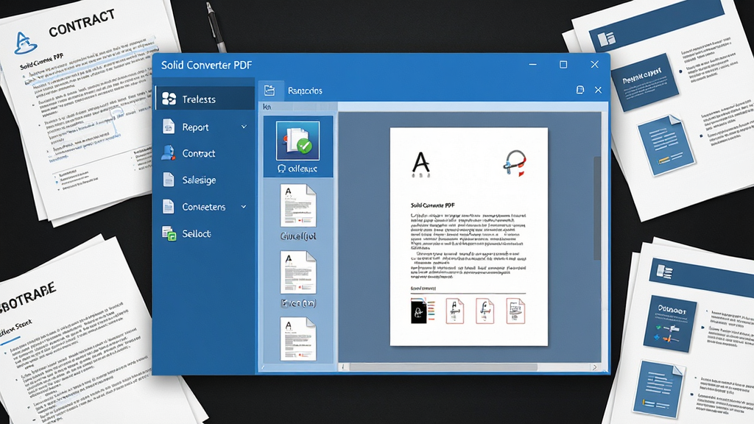The width and height of the screenshot is (754, 424).
Task: Open the Conteetens sidebar entry
Action: tap(205, 207)
